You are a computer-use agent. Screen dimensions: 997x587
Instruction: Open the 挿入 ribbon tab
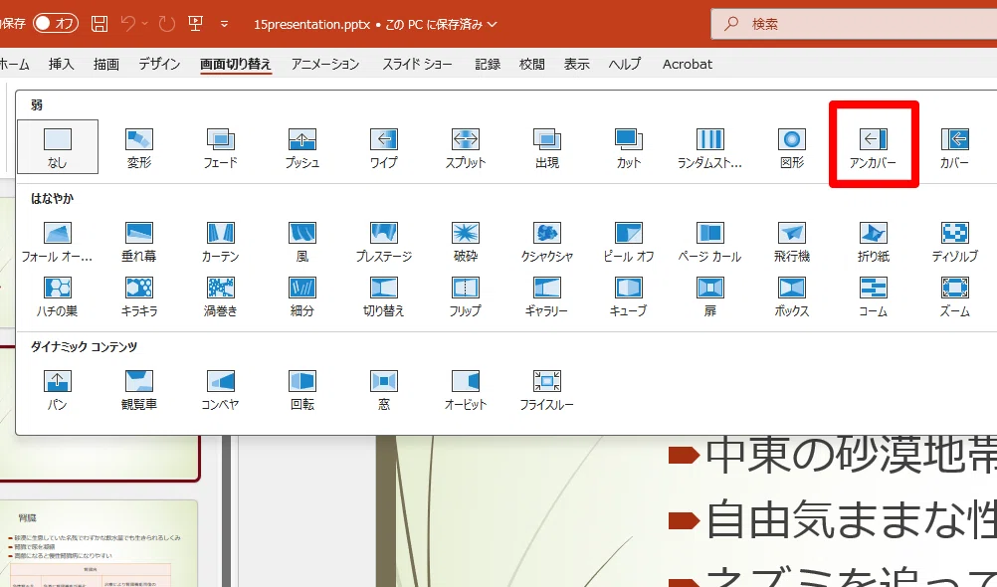point(62,65)
